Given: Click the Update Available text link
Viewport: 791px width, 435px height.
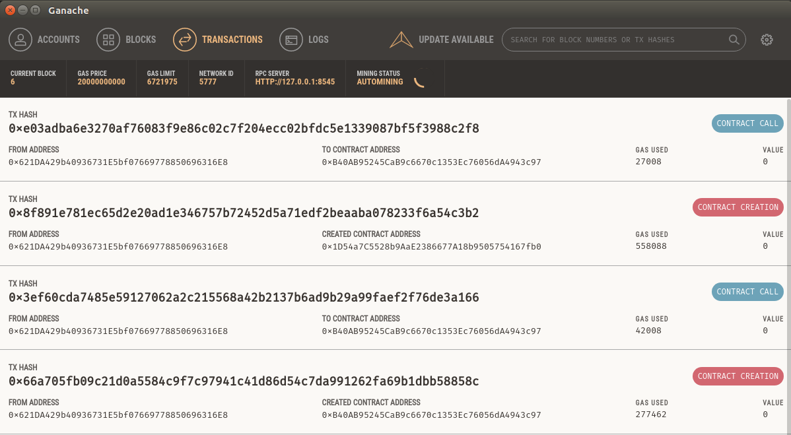Looking at the screenshot, I should pos(456,40).
